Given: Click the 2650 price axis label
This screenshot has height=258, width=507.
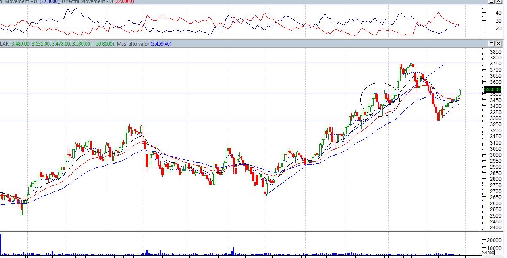Looking at the screenshot, I should tap(496, 197).
